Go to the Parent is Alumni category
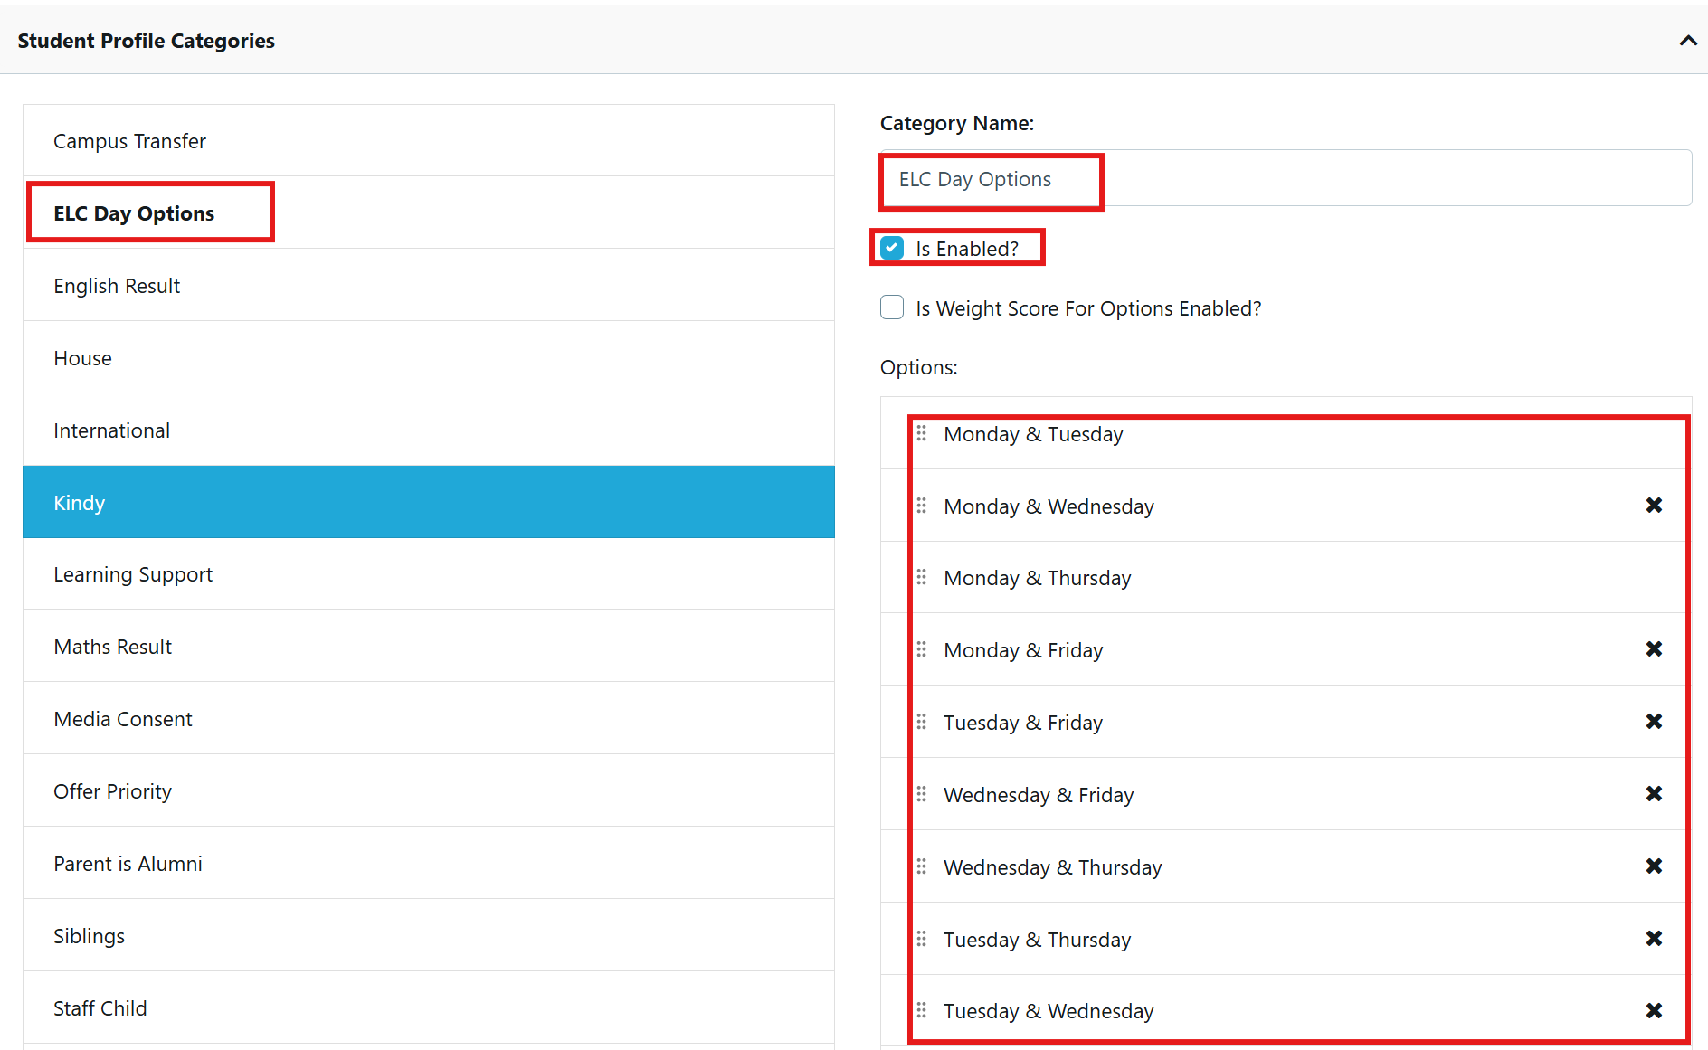The image size is (1708, 1050). point(128,865)
